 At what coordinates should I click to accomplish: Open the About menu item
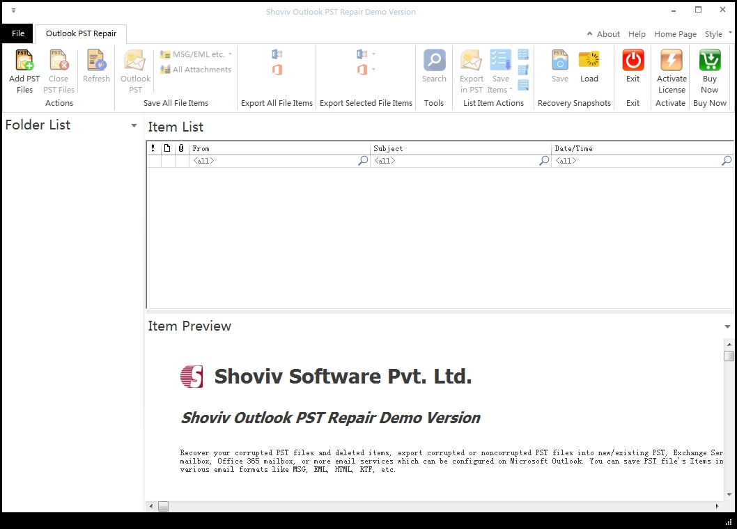(608, 34)
